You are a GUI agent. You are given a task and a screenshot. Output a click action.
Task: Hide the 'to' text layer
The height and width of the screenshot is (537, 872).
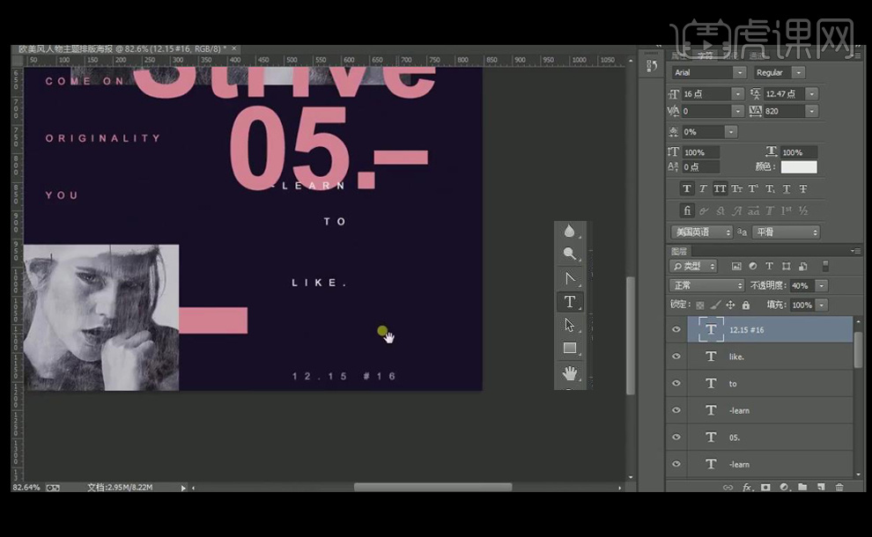point(676,383)
